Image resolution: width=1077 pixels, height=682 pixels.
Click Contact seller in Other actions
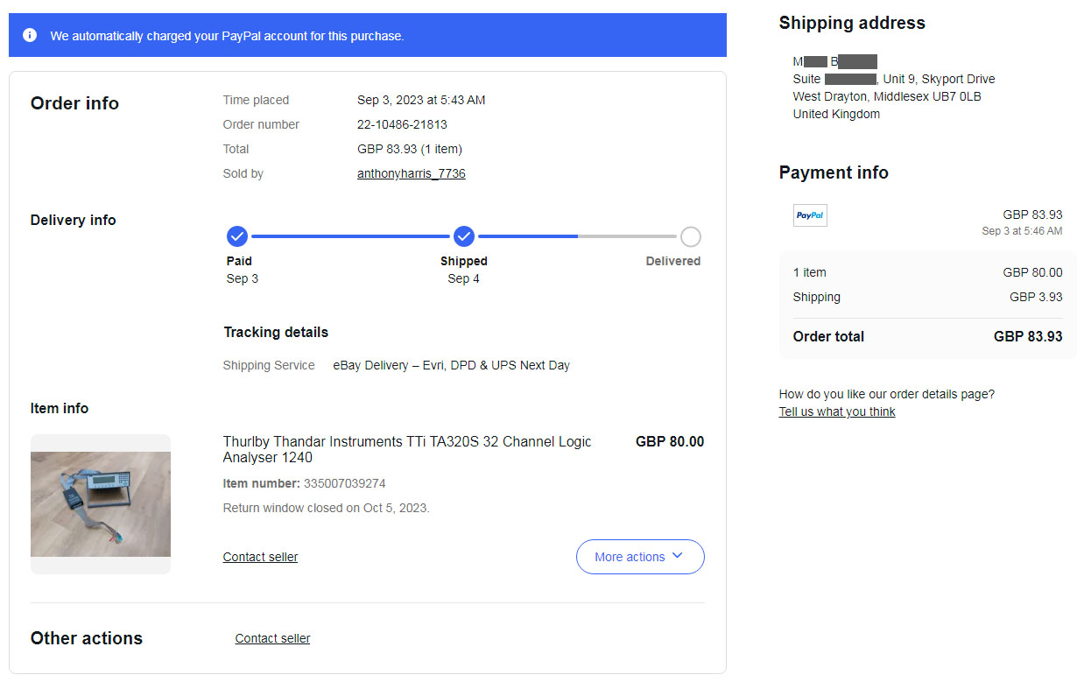point(272,638)
